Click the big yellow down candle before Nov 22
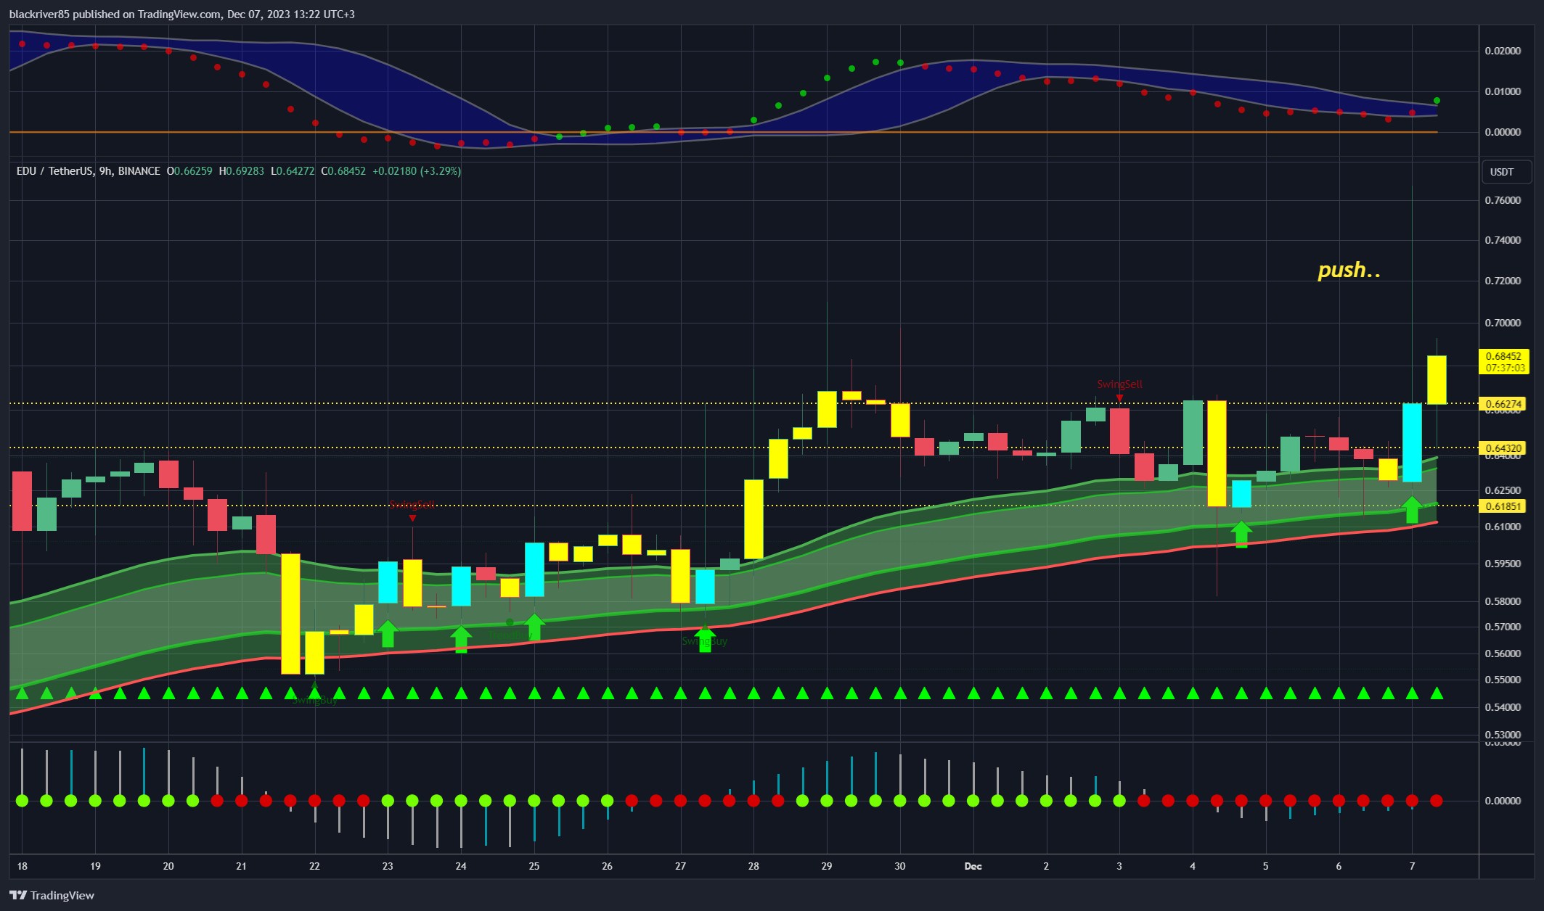The height and width of the screenshot is (911, 1544). coord(290,614)
